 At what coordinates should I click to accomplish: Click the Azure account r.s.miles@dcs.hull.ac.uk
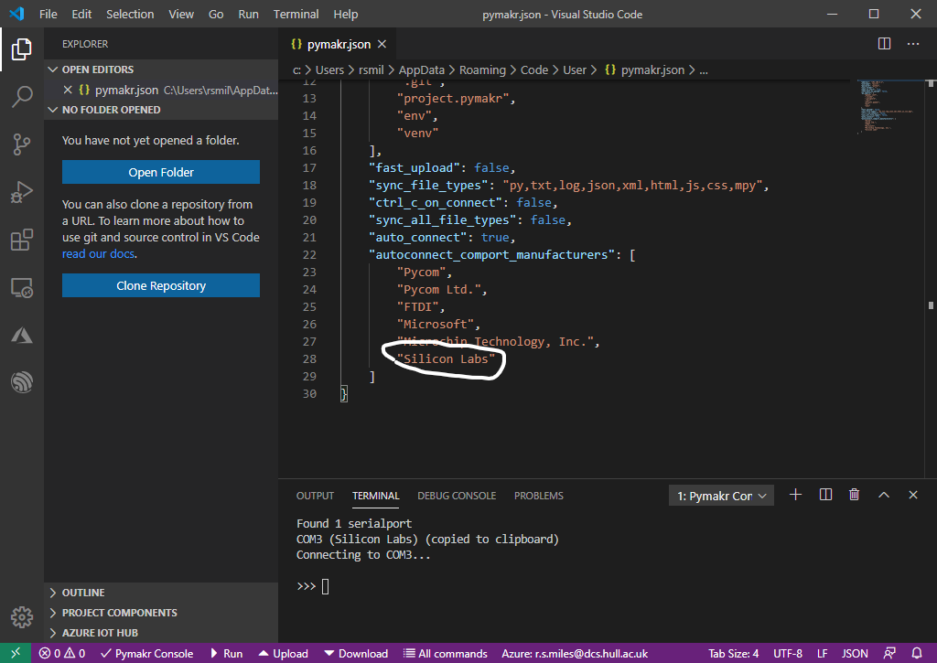575,654
